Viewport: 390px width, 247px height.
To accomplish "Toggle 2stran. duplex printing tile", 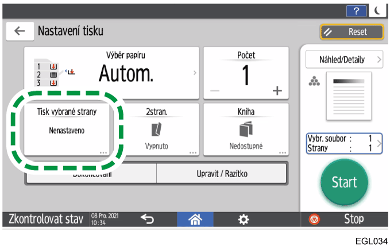I will [x=156, y=129].
